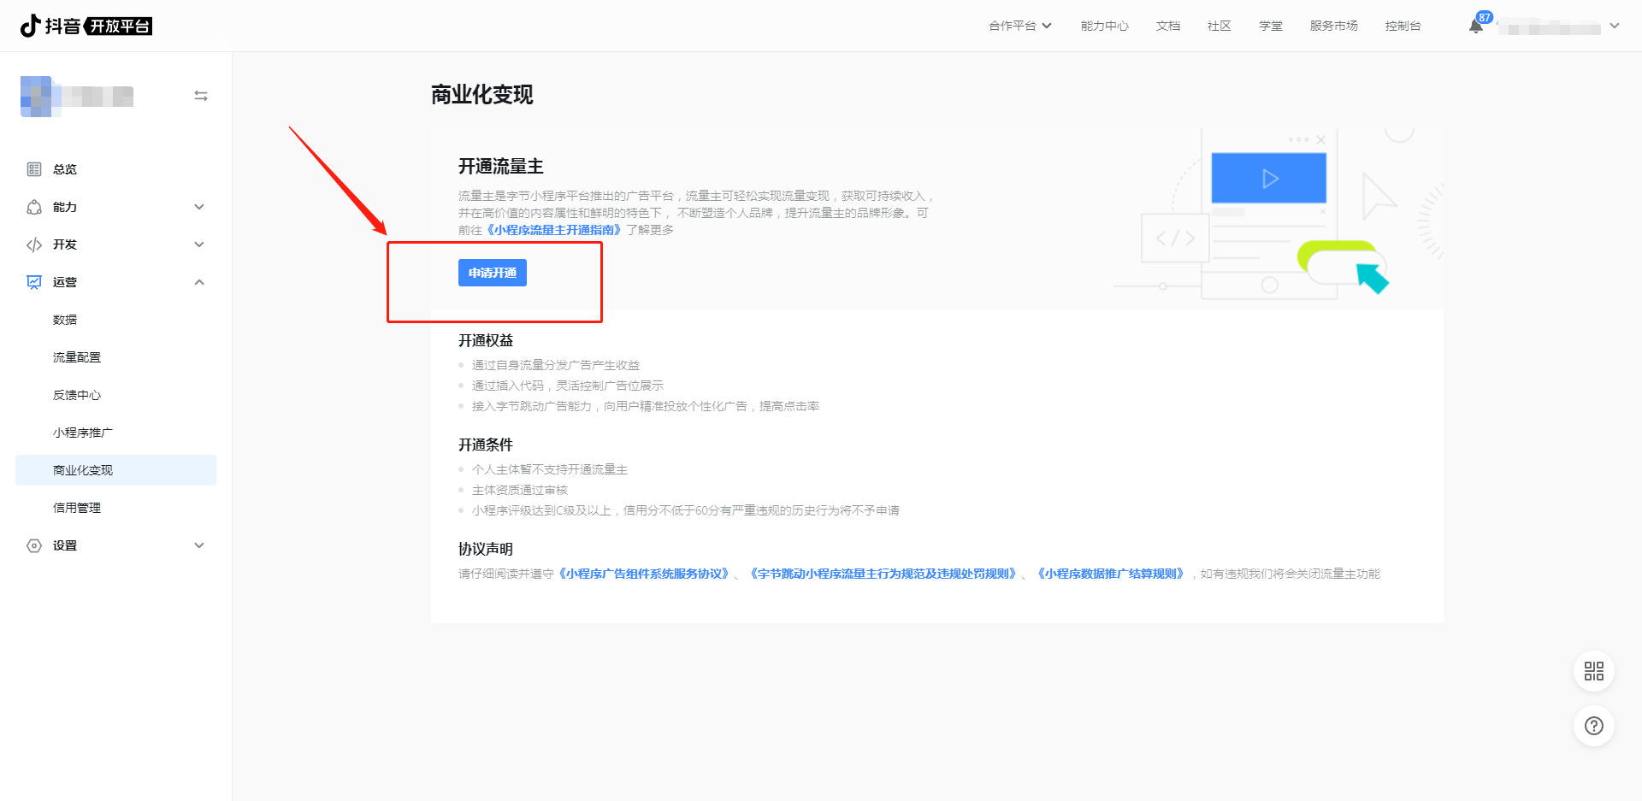The height and width of the screenshot is (801, 1642).
Task: Open 服务市场 in top navigation
Action: click(x=1334, y=26)
